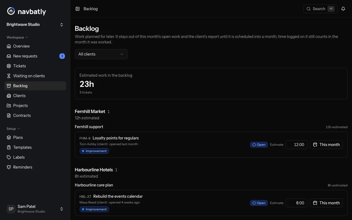Click the Projects folder icon
Viewport: 352px width, 220px height.
9,106
